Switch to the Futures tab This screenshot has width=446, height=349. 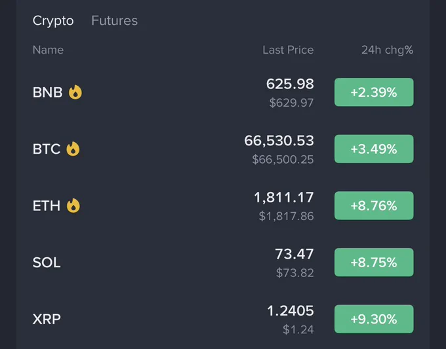tap(114, 20)
